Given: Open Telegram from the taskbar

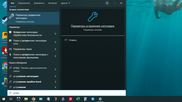Looking at the screenshot, I should click(93, 99).
